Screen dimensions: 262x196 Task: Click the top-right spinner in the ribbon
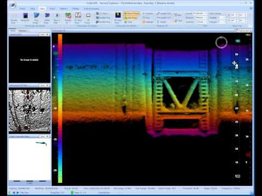(243, 15)
